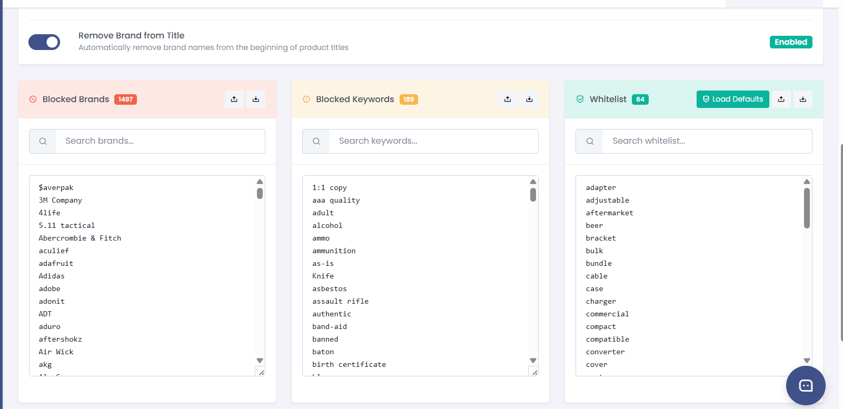This screenshot has height=409, width=843.
Task: Click the "Knife" keyword entry
Action: [323, 276]
